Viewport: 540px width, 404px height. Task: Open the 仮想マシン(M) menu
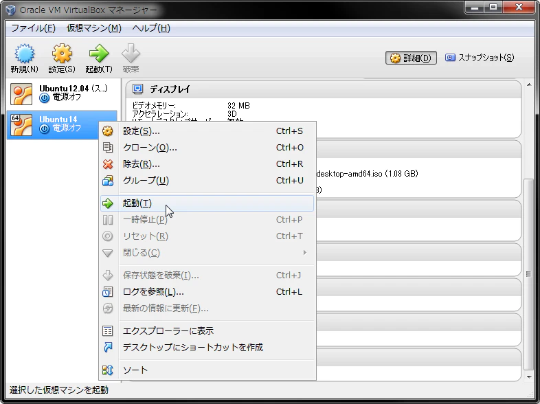tap(93, 28)
